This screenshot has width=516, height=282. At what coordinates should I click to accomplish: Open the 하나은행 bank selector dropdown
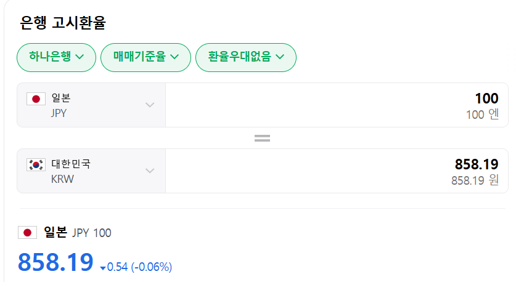pos(56,57)
